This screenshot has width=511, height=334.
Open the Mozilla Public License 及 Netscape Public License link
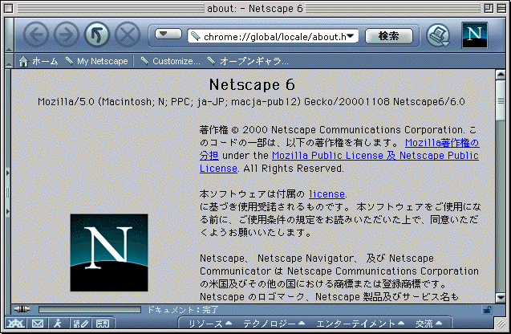(375, 156)
